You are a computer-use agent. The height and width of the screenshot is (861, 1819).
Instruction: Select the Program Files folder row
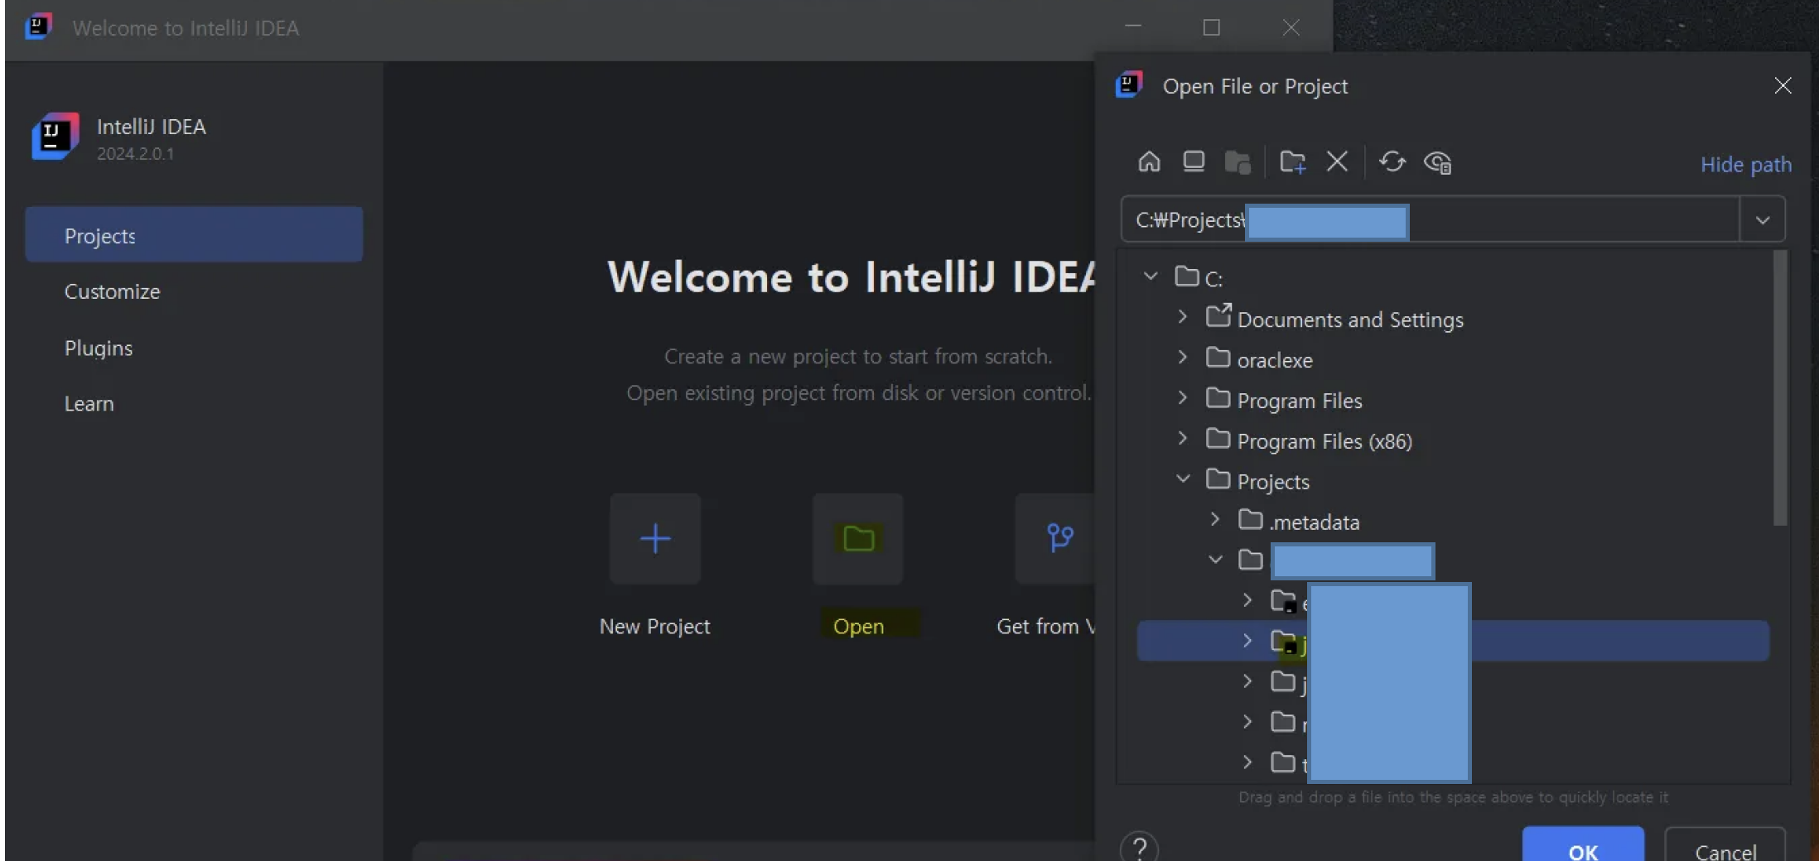point(1454,400)
